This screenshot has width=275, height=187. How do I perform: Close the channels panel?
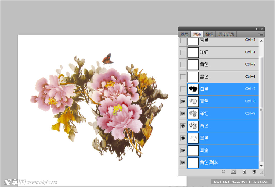(x=262, y=29)
